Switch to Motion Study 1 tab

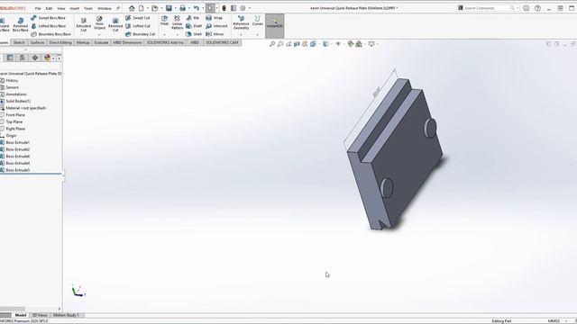pos(66,315)
